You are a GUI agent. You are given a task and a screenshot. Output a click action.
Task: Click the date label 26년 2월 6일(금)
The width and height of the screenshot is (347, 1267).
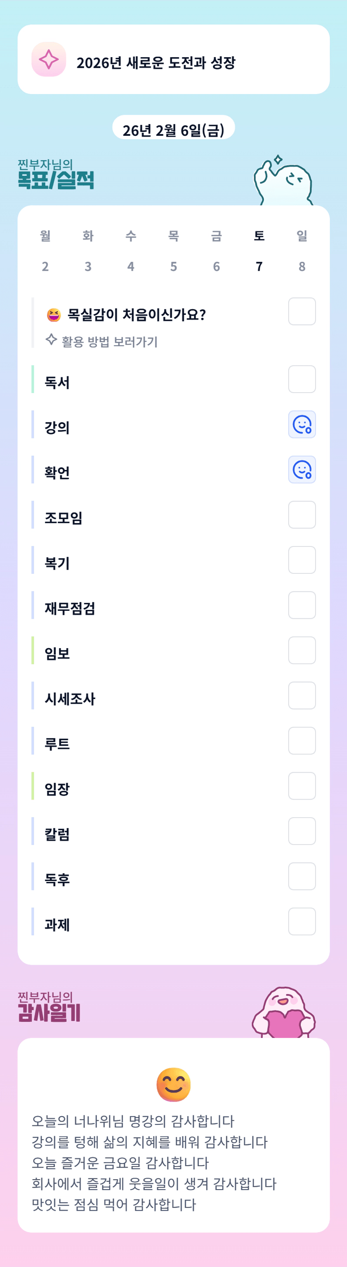173,130
